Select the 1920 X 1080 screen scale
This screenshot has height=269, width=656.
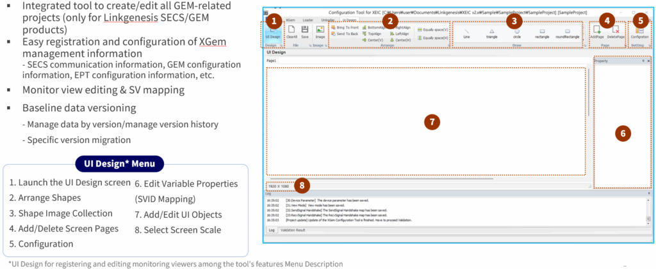278,185
